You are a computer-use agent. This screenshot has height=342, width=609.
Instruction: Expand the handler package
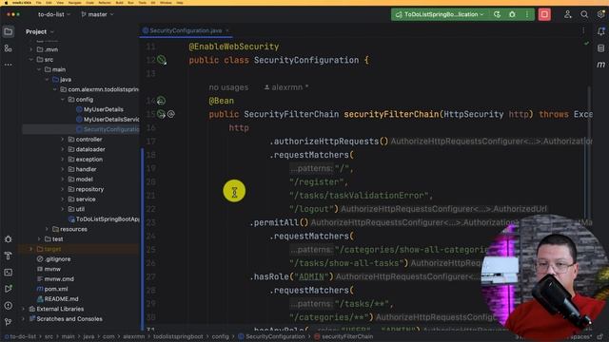[x=63, y=169]
